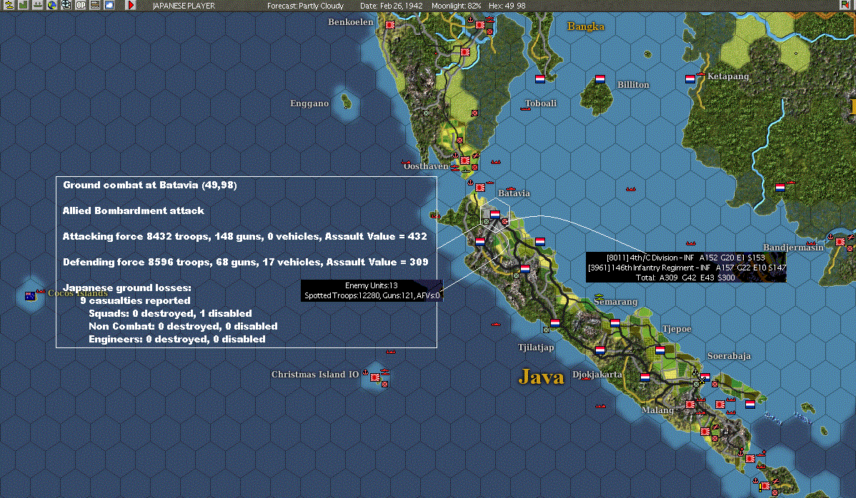Viewport: 856px width, 498px height.
Task: Click the 'Enggano' map label
Action: 309,103
